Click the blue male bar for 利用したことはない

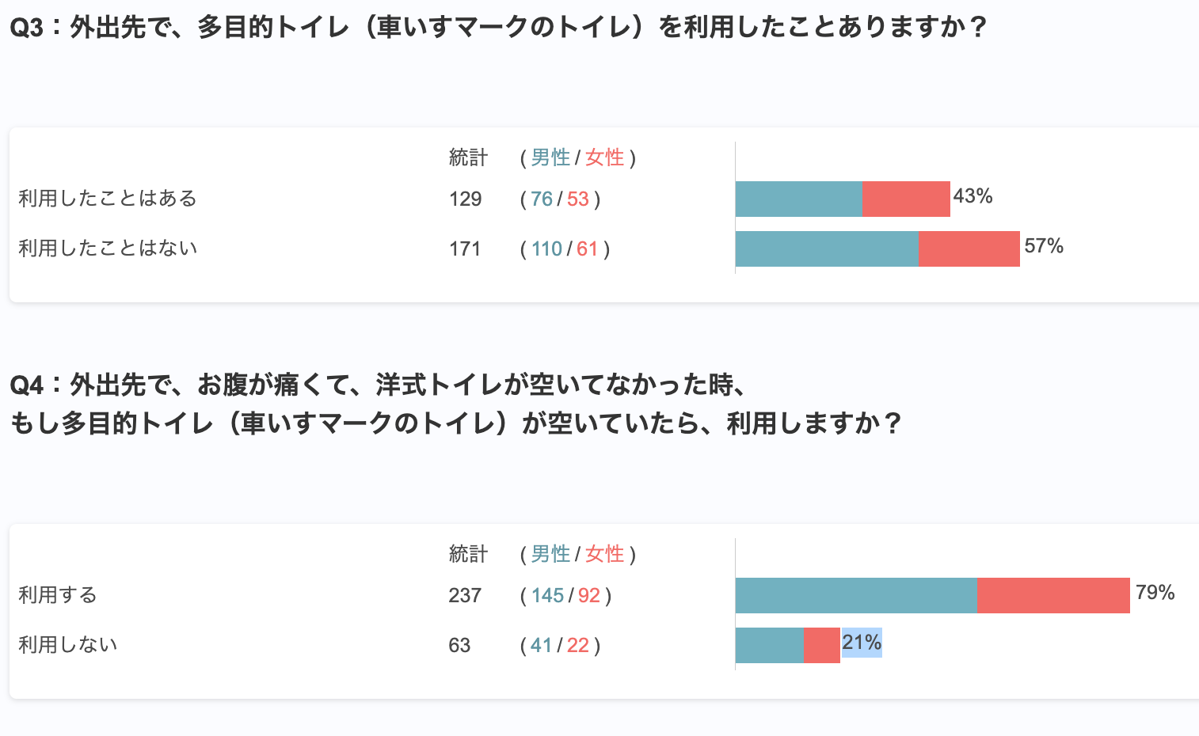(x=827, y=248)
